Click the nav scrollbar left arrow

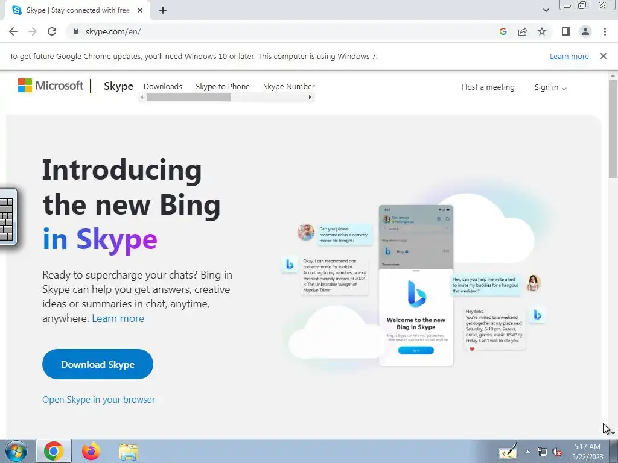click(142, 97)
